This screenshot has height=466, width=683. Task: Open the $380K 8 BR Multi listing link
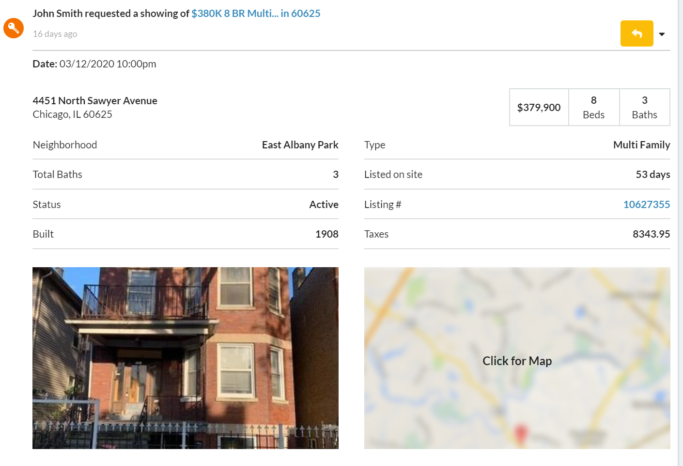pos(256,14)
